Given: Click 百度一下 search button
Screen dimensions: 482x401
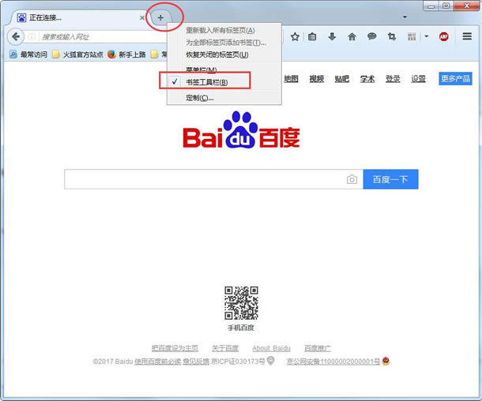Looking at the screenshot, I should point(390,179).
